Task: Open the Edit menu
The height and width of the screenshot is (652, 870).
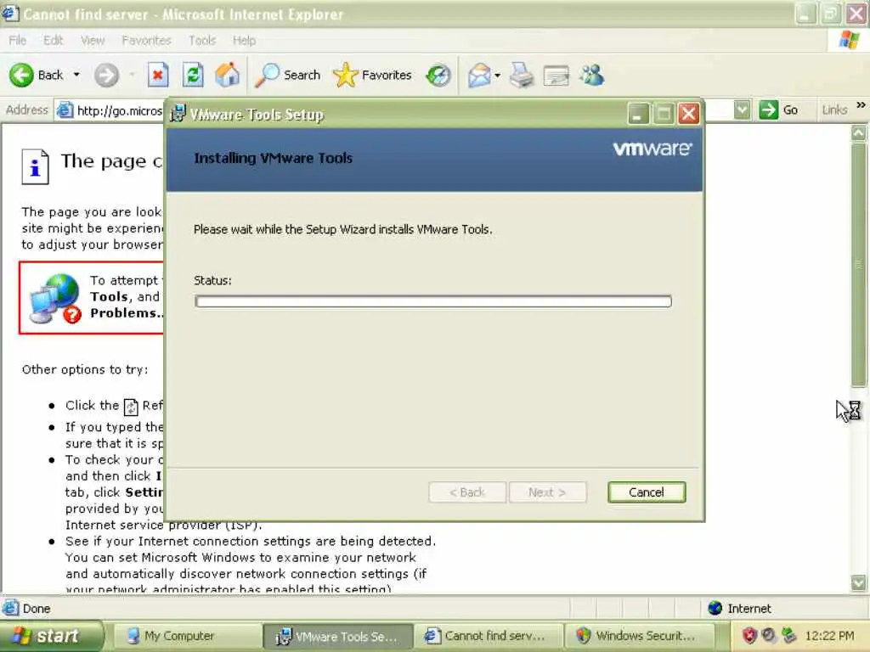Action: tap(54, 40)
